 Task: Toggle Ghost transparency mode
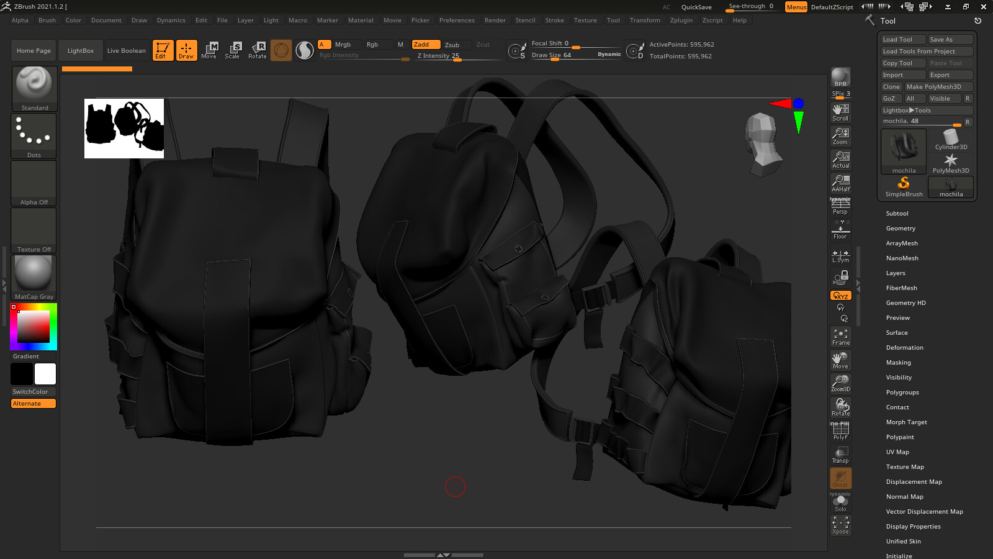coord(840,477)
